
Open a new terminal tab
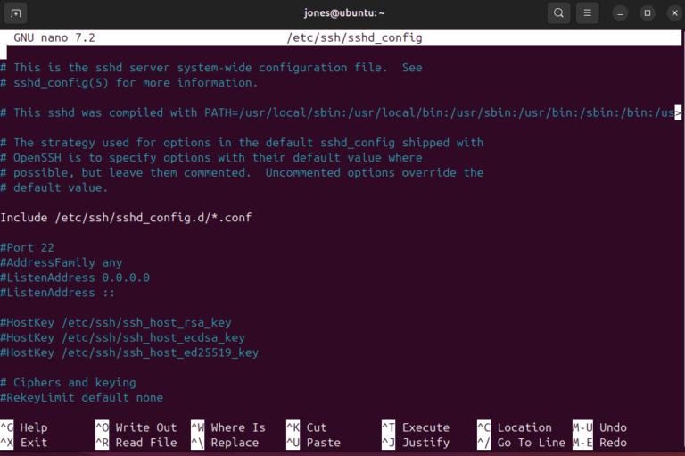(x=16, y=13)
